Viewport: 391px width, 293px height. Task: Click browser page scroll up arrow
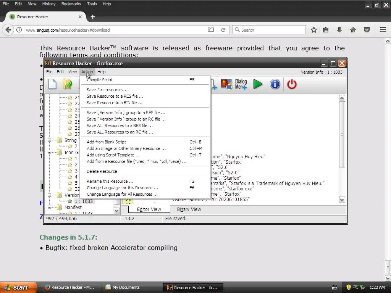click(388, 41)
